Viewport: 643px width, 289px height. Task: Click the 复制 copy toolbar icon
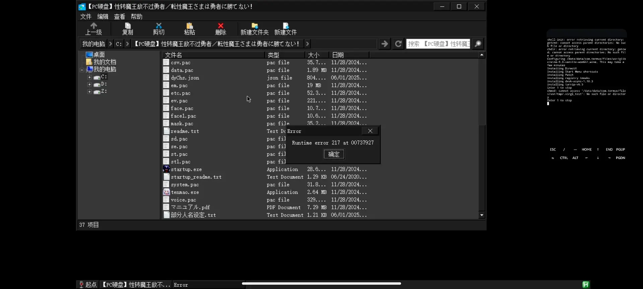[x=128, y=29]
